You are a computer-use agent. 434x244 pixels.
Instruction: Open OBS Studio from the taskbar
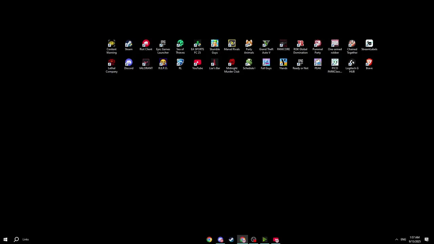click(x=254, y=240)
